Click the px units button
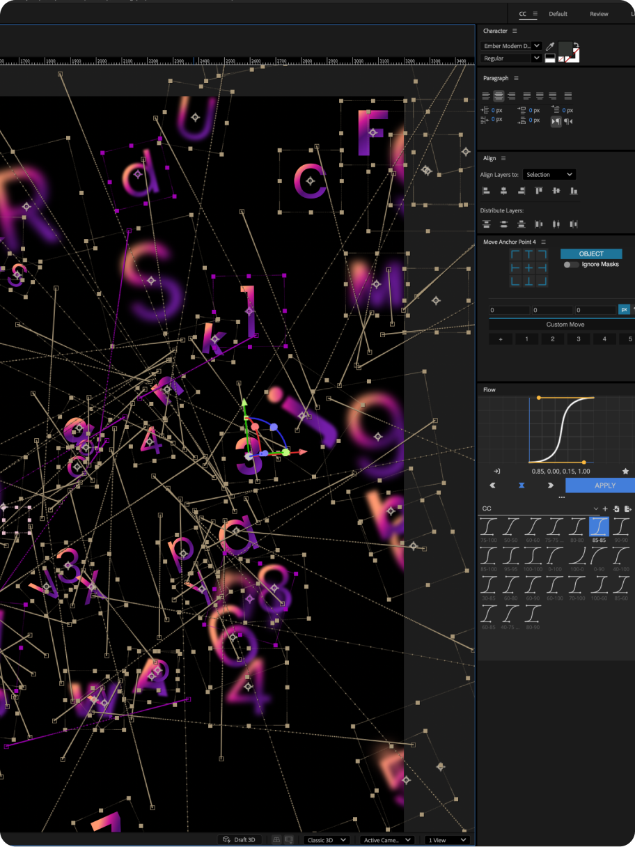635x847 pixels. coord(624,309)
